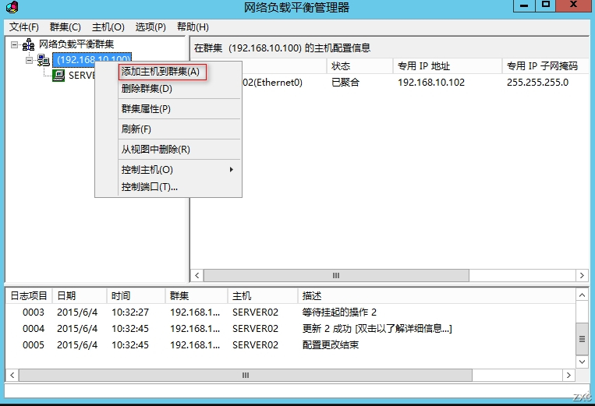This screenshot has width=595, height=406.
Task: Open the 选项(P) menu
Action: click(151, 27)
